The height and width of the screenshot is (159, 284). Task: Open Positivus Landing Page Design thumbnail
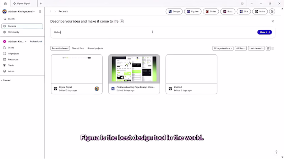[x=134, y=69]
